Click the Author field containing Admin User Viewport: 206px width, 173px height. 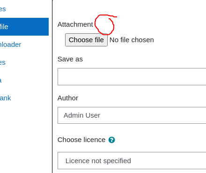point(132,115)
